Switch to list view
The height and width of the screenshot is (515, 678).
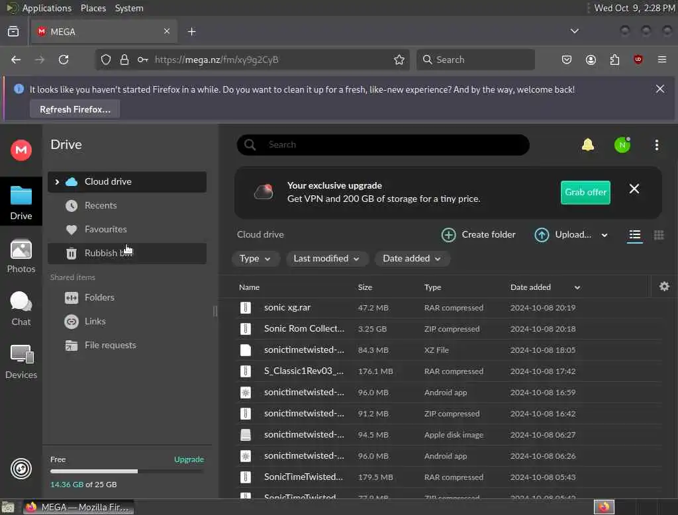[634, 235]
